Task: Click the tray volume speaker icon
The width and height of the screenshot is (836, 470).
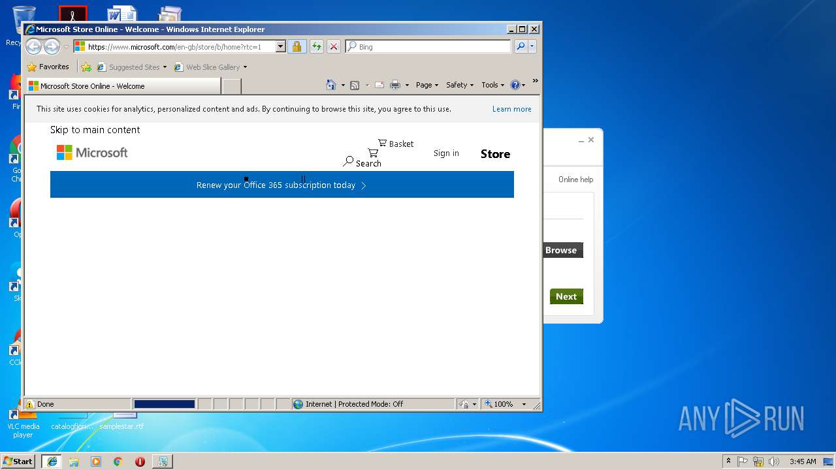Action: (x=774, y=461)
